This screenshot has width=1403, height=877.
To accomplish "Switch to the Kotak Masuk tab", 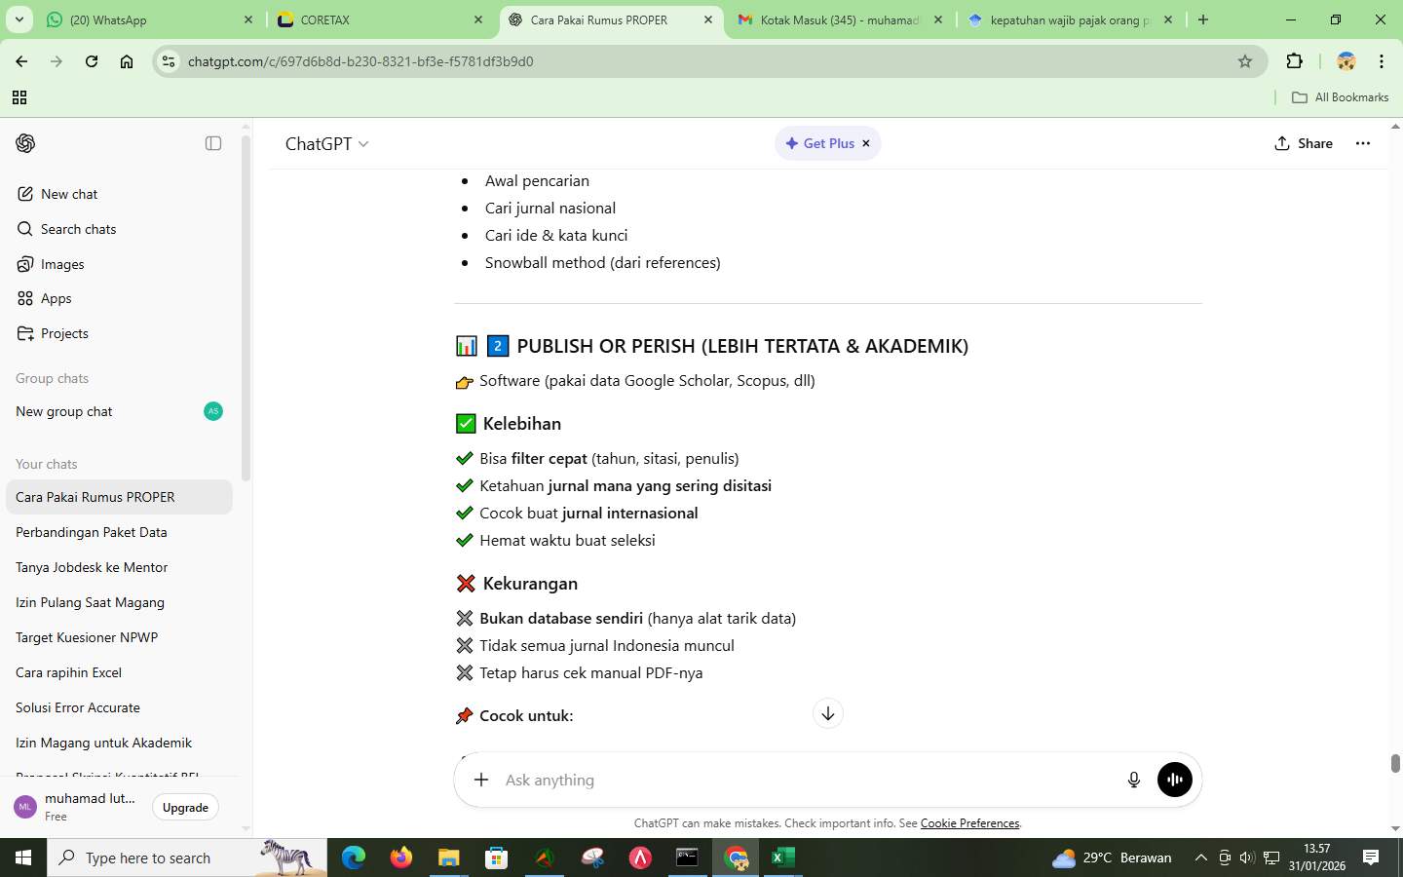I will tap(833, 19).
